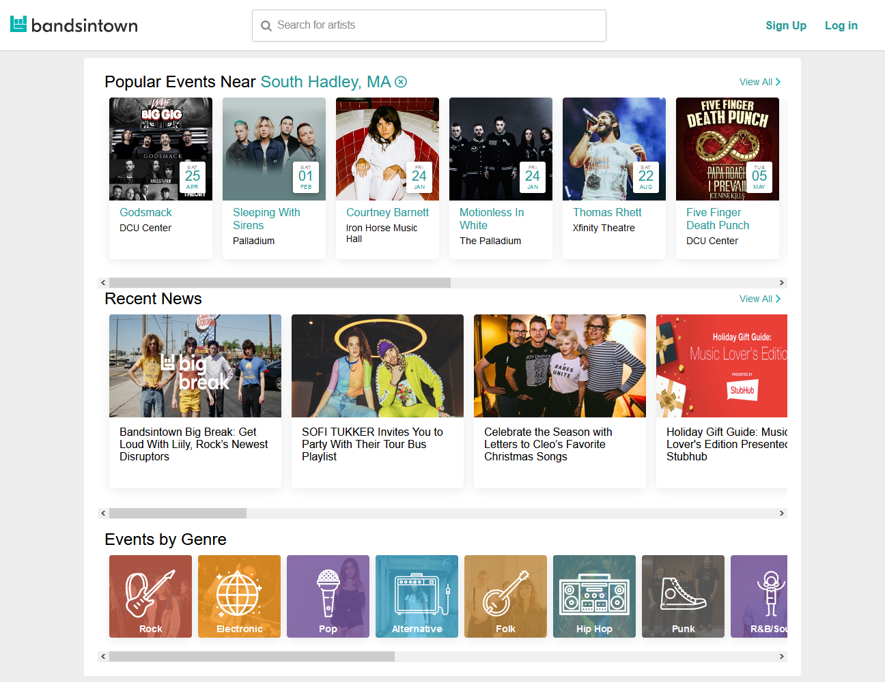Open the Letters to Cleo news image
Screen dimensions: 885x682
560,366
